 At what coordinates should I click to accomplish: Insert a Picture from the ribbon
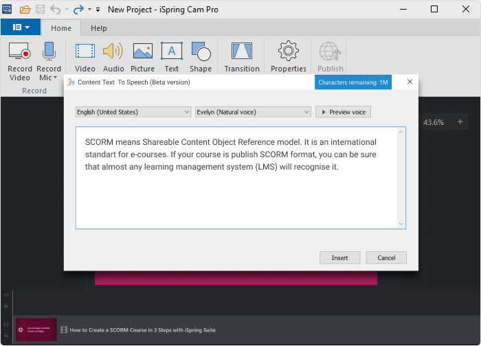pyautogui.click(x=143, y=57)
